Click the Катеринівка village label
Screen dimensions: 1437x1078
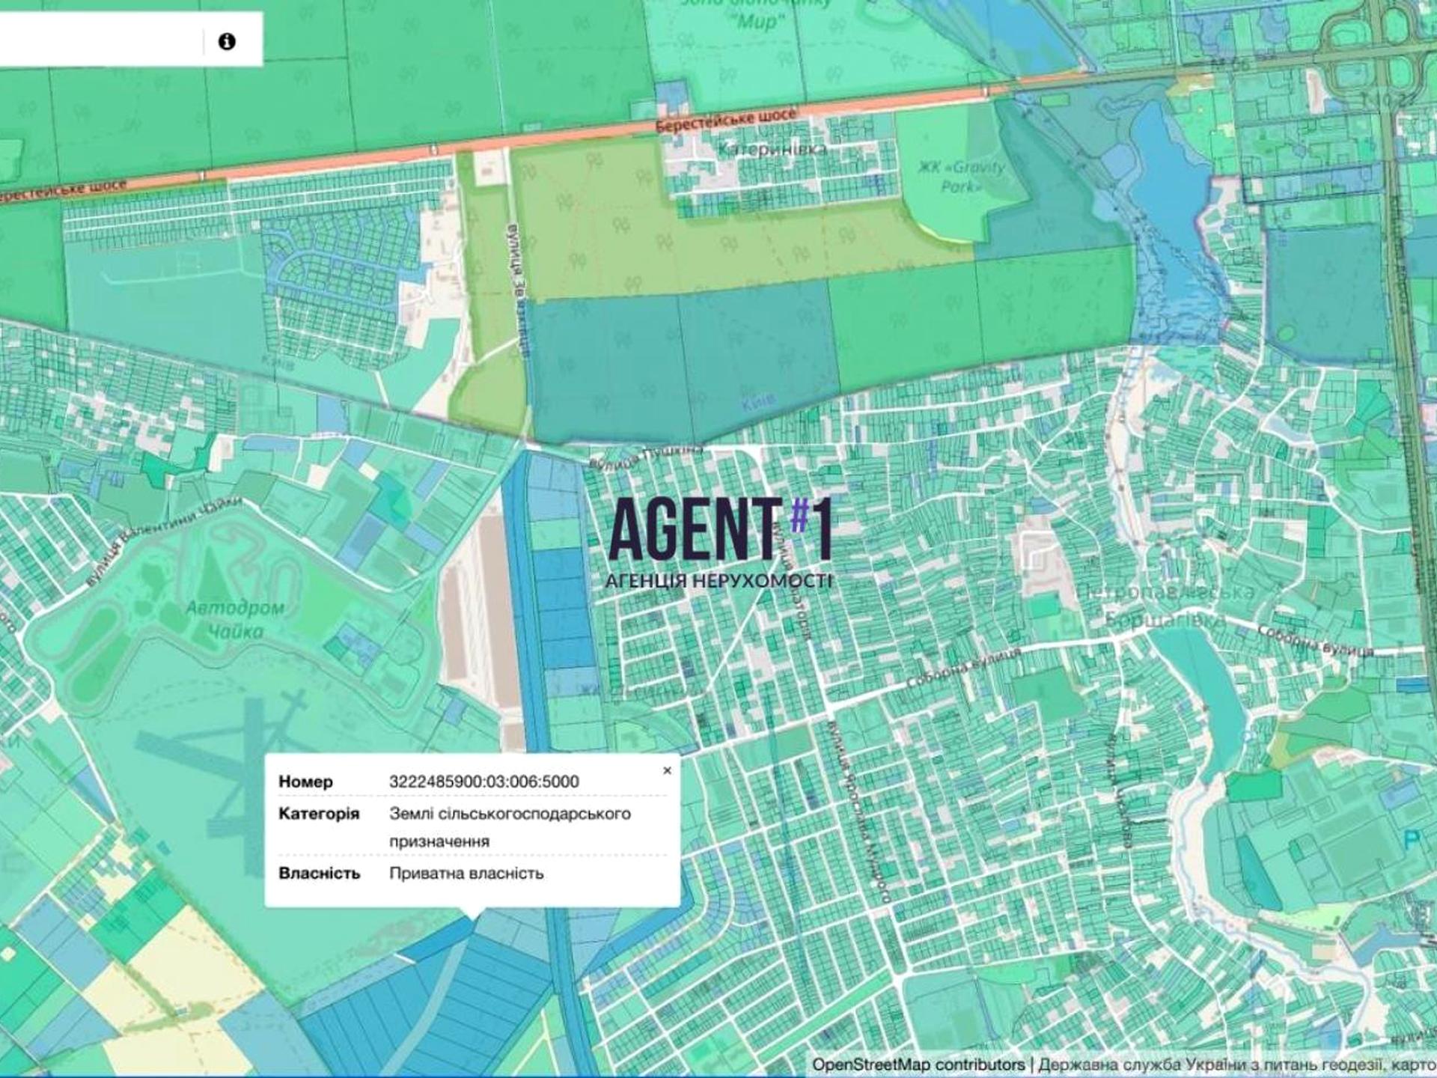click(x=772, y=149)
